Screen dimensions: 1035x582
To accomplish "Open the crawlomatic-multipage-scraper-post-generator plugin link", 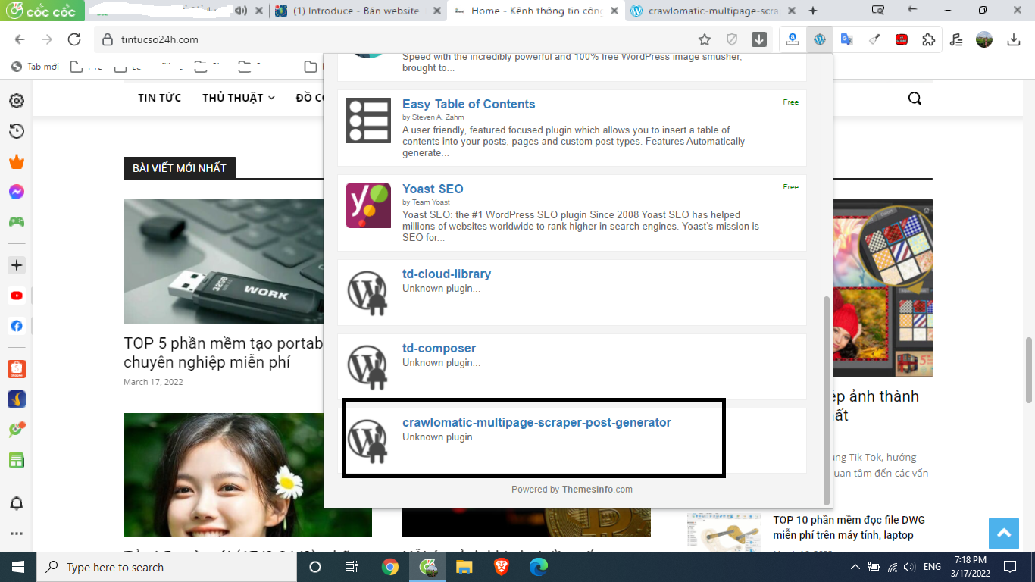I will click(536, 422).
